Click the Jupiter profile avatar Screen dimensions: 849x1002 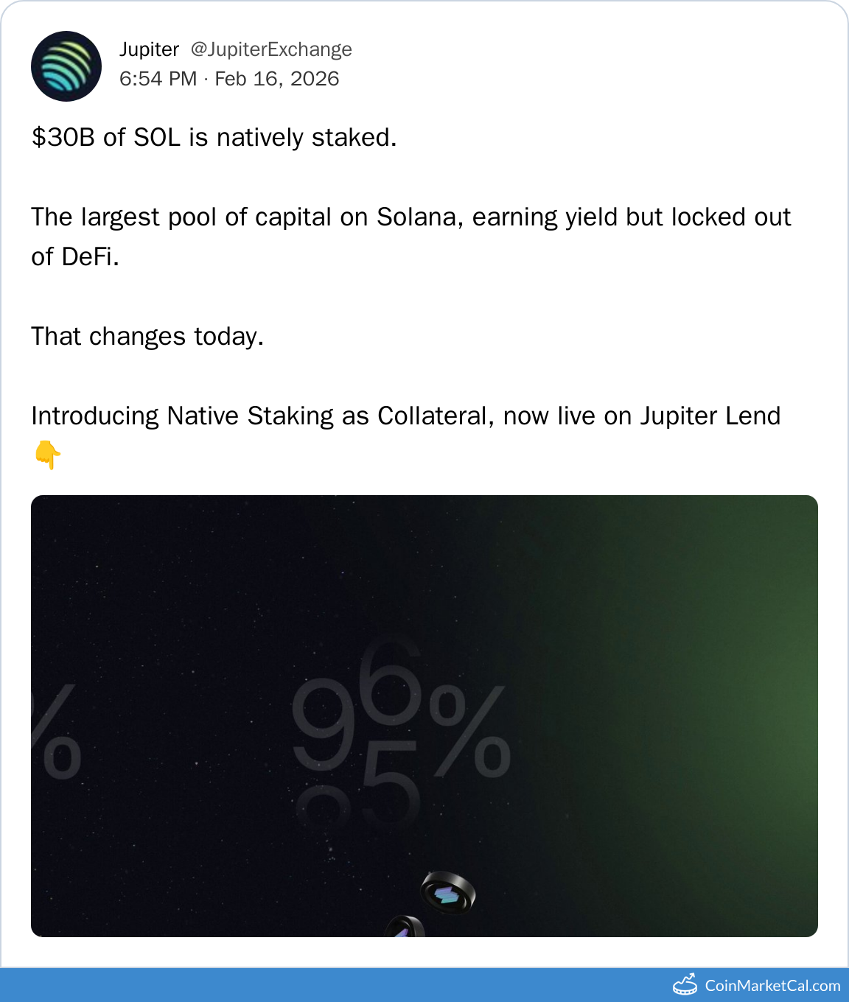pyautogui.click(x=66, y=66)
